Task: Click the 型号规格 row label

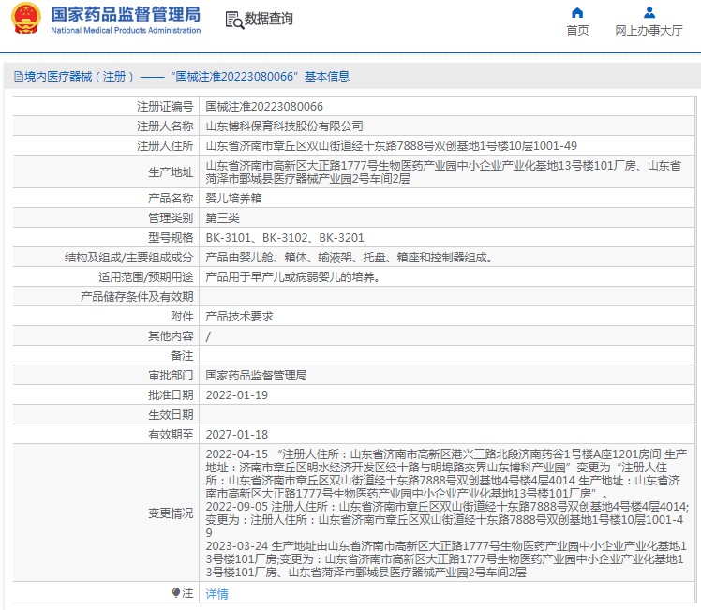Action: (x=171, y=237)
